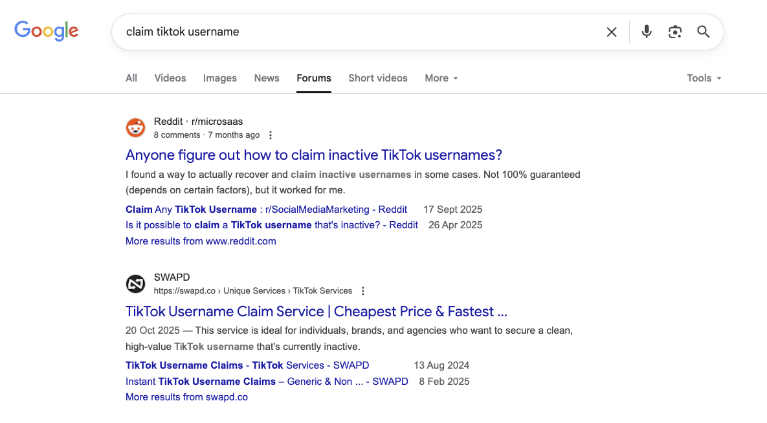
Task: Expand the More search filters dropdown
Action: pyautogui.click(x=441, y=78)
